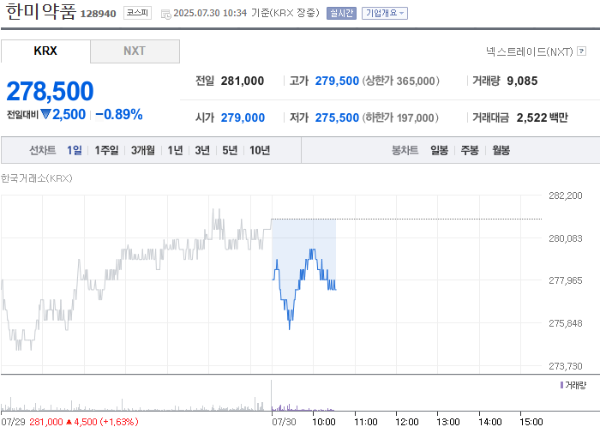
Task: Click the 선차트 label
Action: click(43, 150)
